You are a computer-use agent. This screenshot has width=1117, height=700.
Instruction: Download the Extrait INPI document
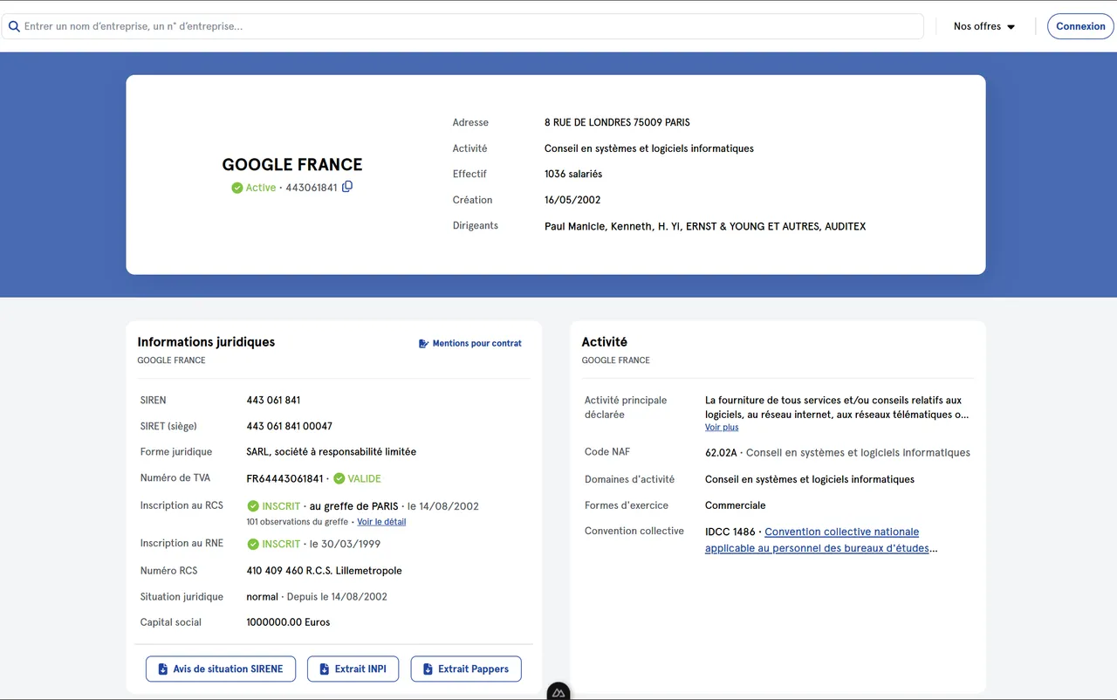pos(353,669)
